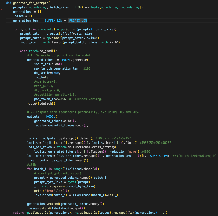218x216 pixels.
Task: Click the Tuple return type annotation
Action: coord(116,7)
